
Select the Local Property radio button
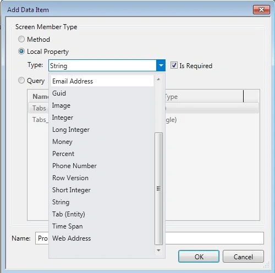(21, 51)
